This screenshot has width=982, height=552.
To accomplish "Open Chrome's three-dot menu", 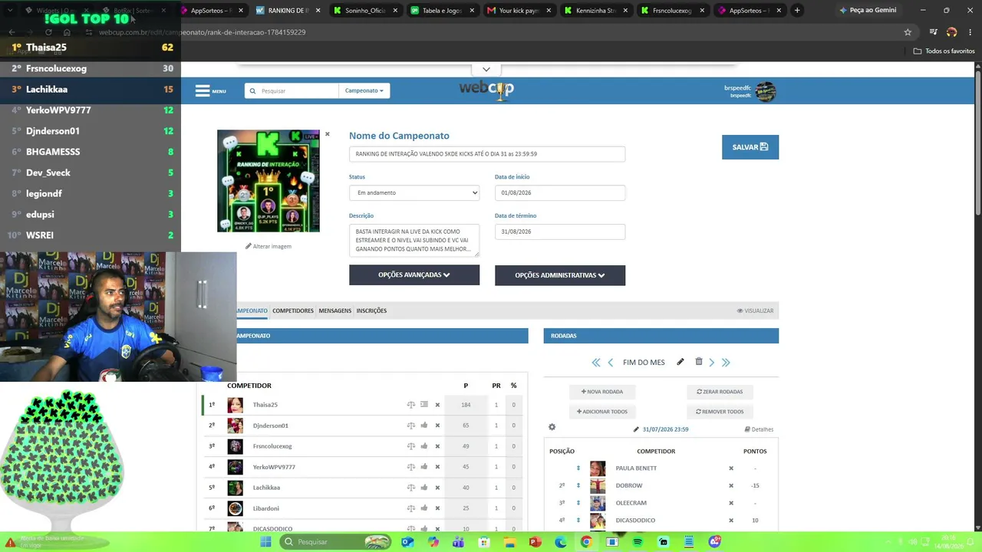I will 970,32.
